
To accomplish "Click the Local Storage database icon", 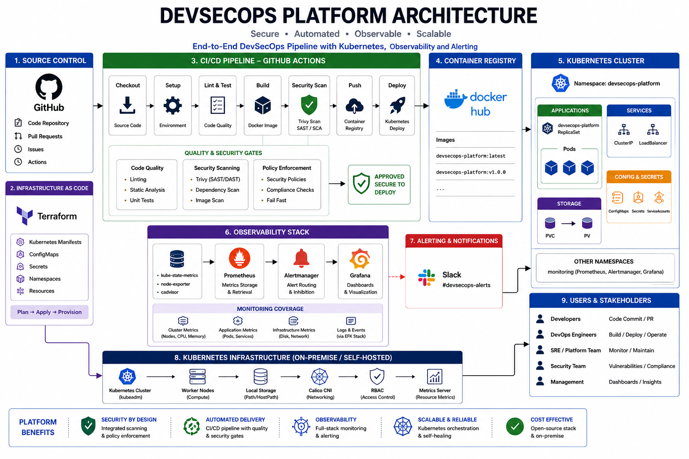I will pyautogui.click(x=261, y=377).
